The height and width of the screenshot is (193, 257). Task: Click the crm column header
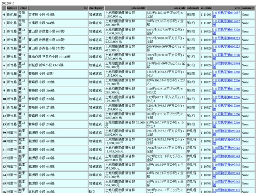[227, 8]
